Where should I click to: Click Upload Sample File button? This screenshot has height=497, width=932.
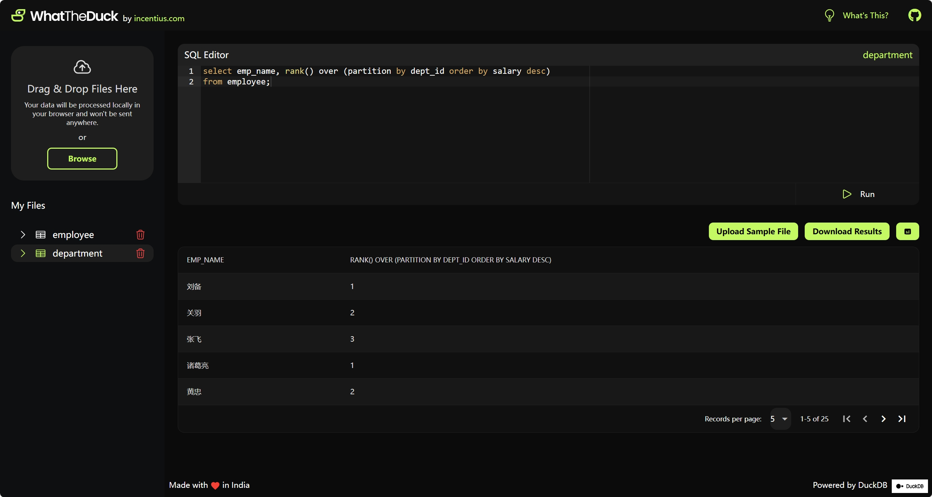coord(753,231)
